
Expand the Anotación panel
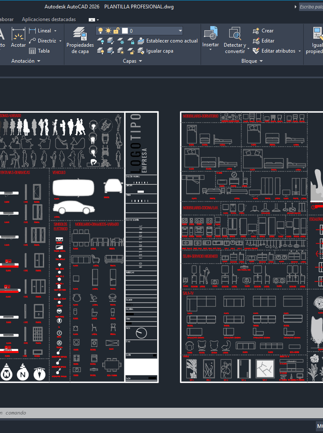(26, 61)
